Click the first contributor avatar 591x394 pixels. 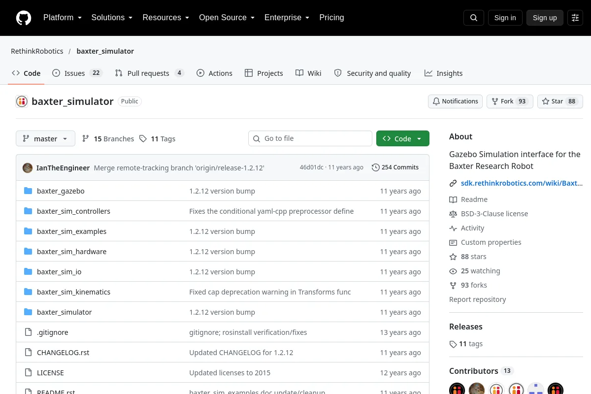click(x=457, y=390)
